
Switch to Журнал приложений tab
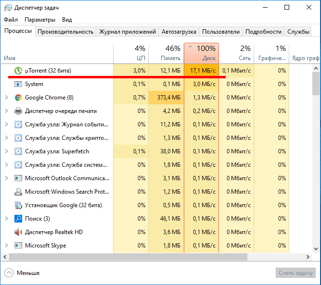click(x=128, y=32)
